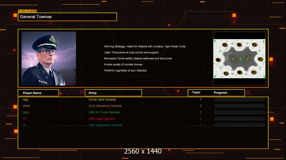Click the Laser Thors excel text line

(131, 53)
